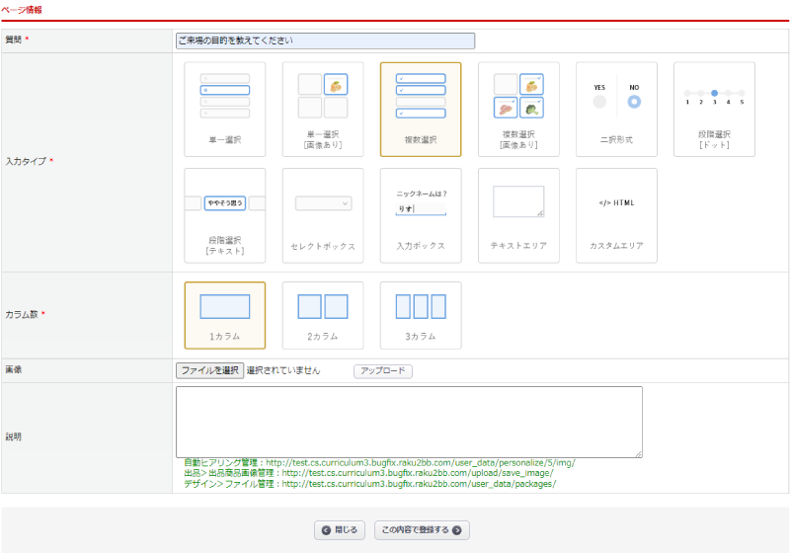Select the 入力ボックス input type
Viewport: 790px width, 553px height.
(421, 215)
